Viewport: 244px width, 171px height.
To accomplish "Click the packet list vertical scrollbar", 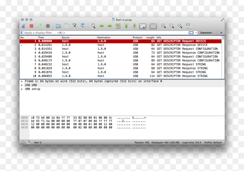I will coord(223,57).
